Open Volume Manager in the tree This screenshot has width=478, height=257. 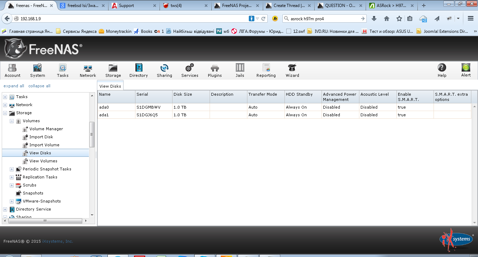pos(46,129)
